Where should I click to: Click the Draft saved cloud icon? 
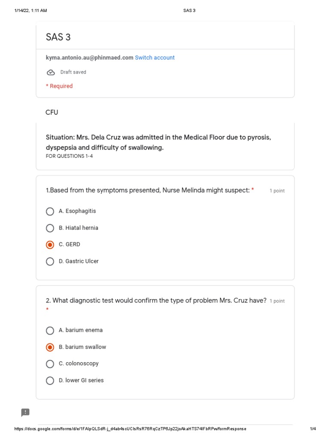click(x=51, y=72)
